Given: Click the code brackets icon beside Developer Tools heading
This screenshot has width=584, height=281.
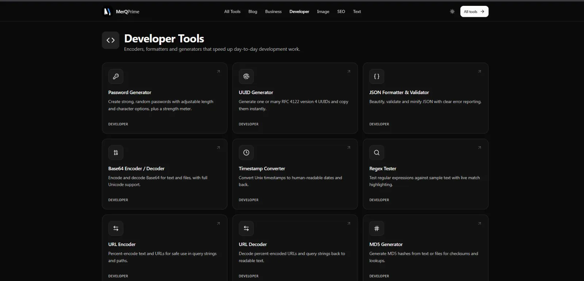Looking at the screenshot, I should click(x=111, y=40).
